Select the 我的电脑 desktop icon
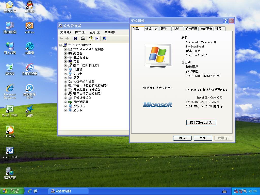 [x=10, y=27]
